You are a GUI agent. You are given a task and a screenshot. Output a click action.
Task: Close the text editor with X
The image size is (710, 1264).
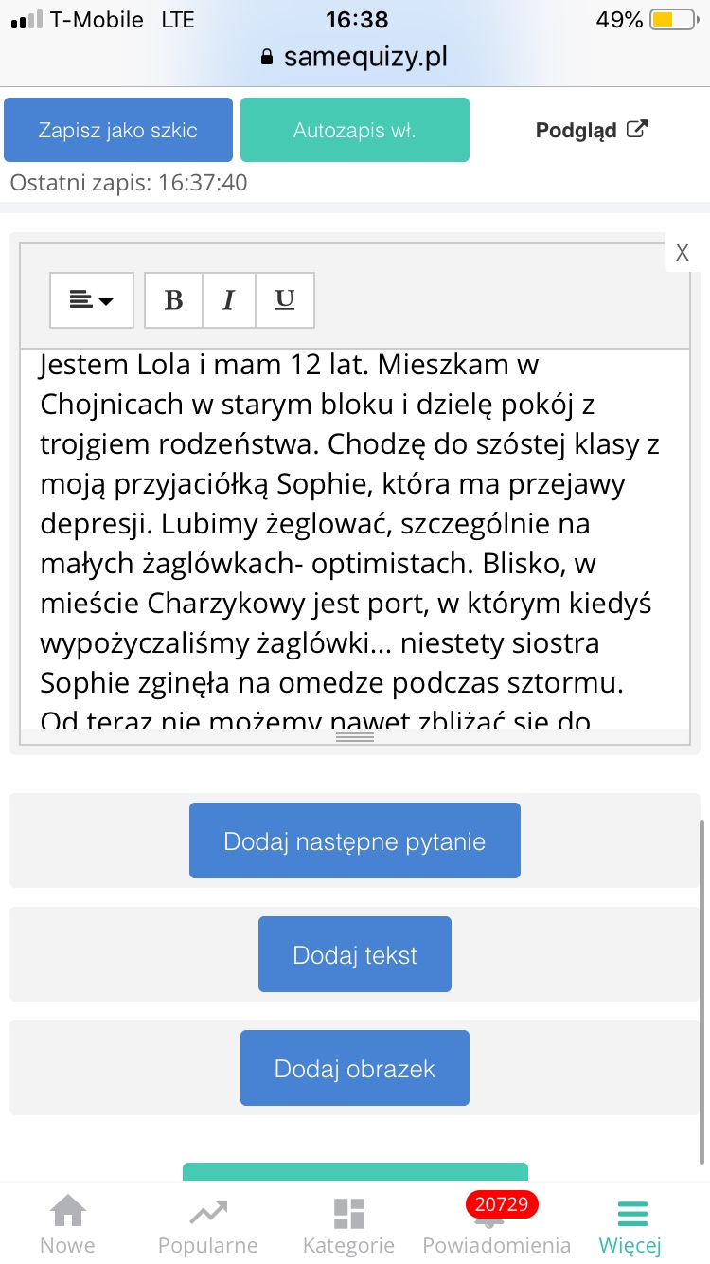683,253
